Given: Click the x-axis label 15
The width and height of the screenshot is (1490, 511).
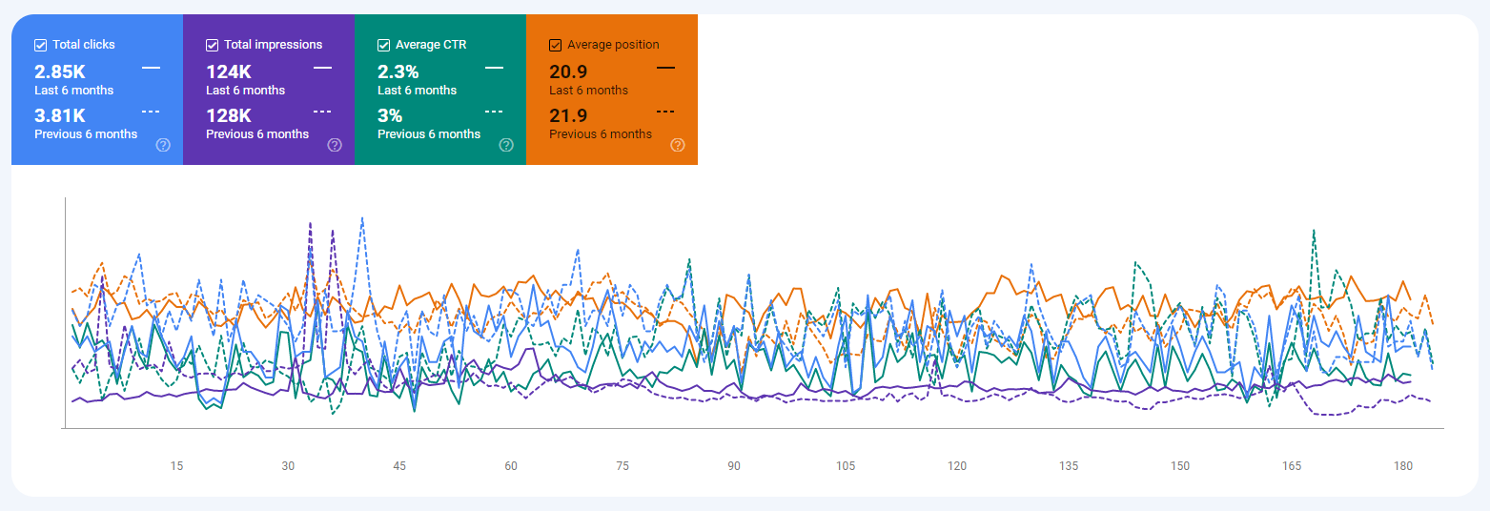Looking at the screenshot, I should pos(176,466).
